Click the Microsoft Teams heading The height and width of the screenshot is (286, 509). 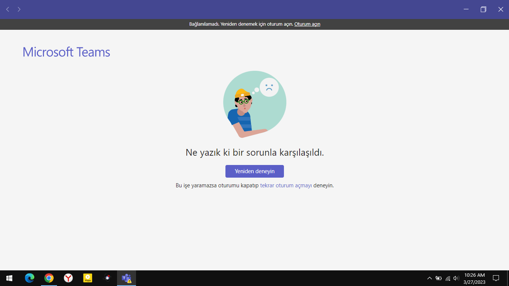[x=66, y=52]
